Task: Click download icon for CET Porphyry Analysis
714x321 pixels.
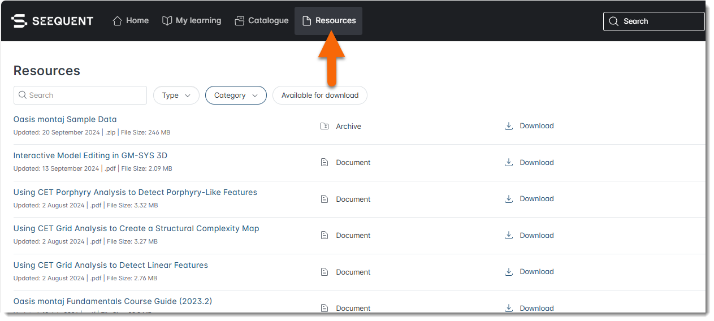Action: 509,199
